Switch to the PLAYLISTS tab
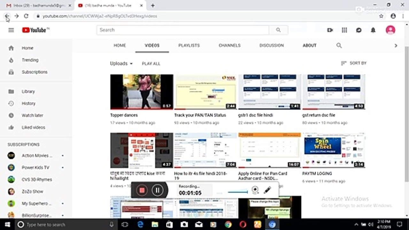 coord(189,45)
